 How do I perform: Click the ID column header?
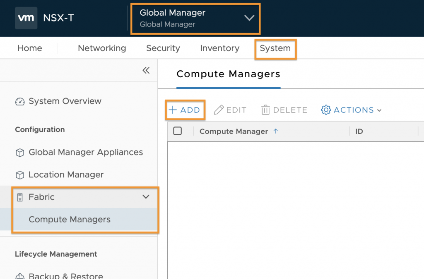click(359, 131)
